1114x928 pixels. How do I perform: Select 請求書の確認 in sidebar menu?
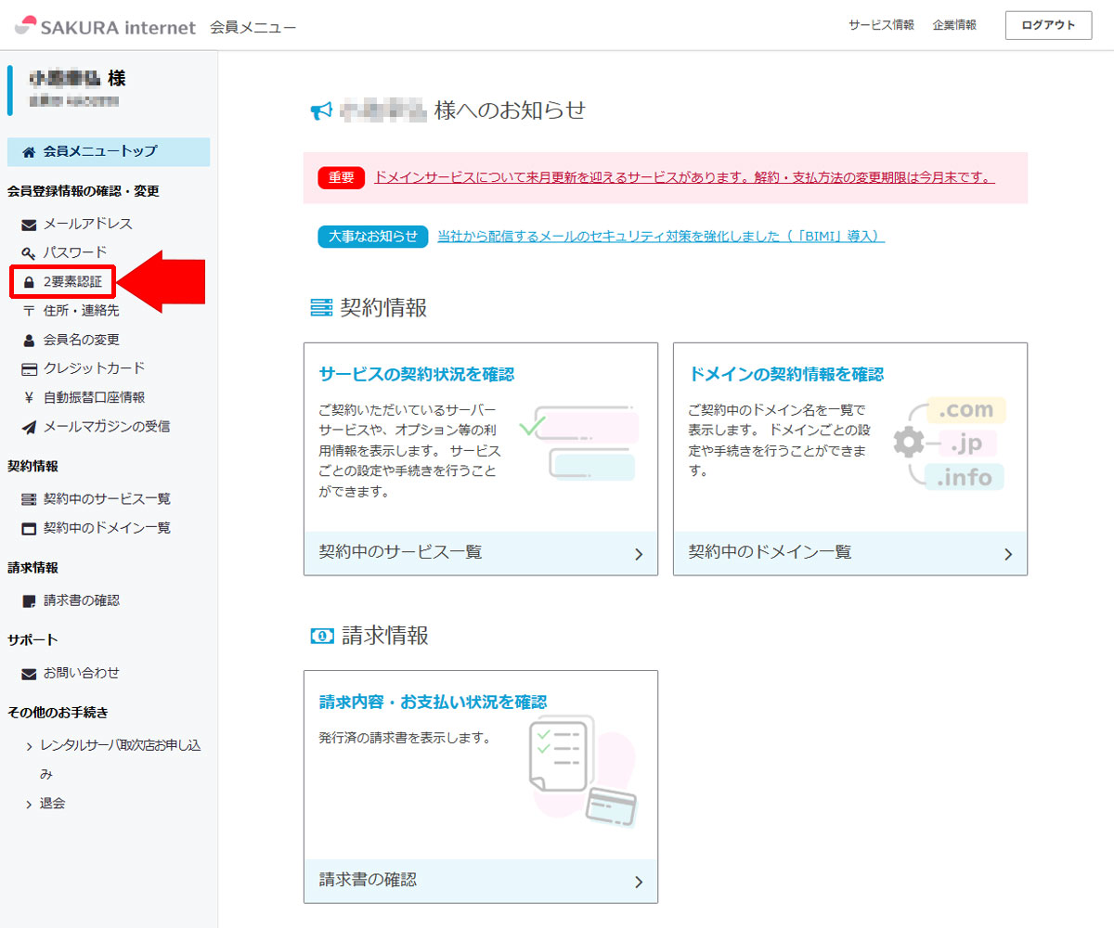coord(81,600)
